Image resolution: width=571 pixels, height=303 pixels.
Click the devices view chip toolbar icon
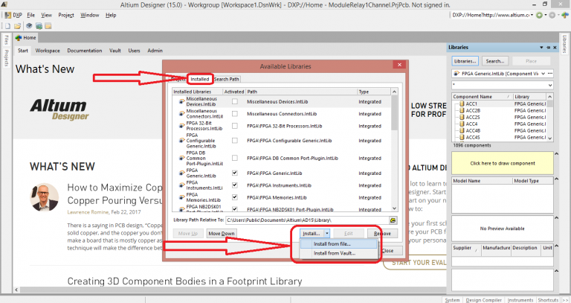(29, 26)
